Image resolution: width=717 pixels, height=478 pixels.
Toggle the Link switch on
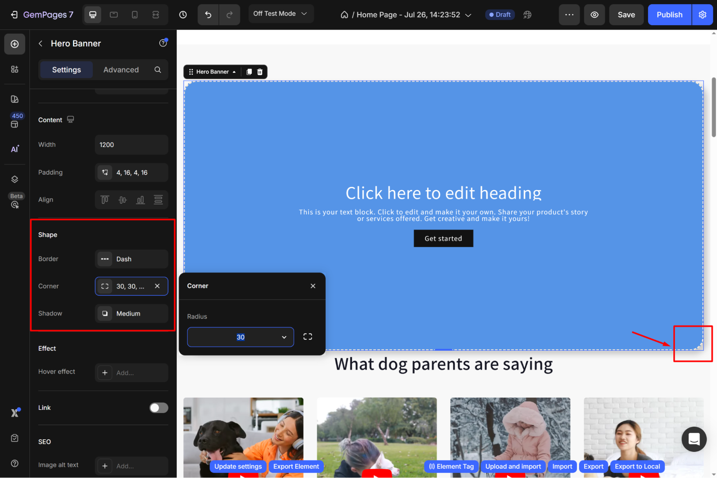click(x=159, y=408)
